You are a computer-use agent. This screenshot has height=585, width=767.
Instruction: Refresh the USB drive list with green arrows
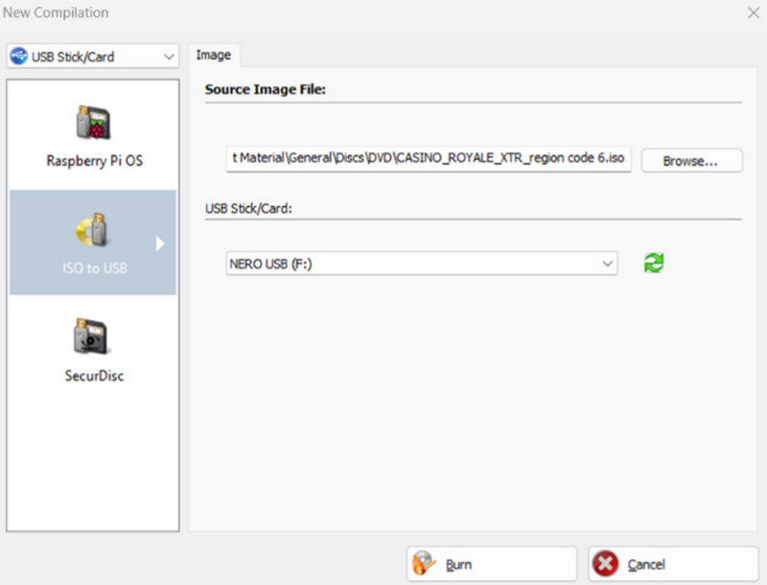654,263
